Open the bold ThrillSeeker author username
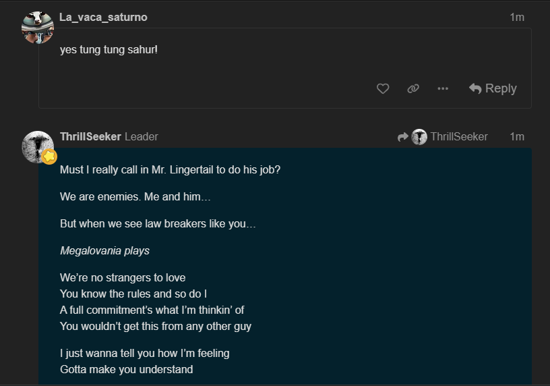This screenshot has height=386, width=550. point(90,136)
